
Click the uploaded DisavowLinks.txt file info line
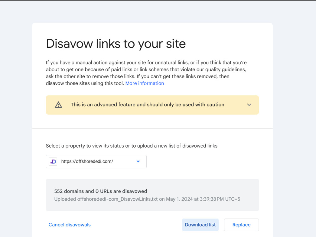(x=147, y=199)
